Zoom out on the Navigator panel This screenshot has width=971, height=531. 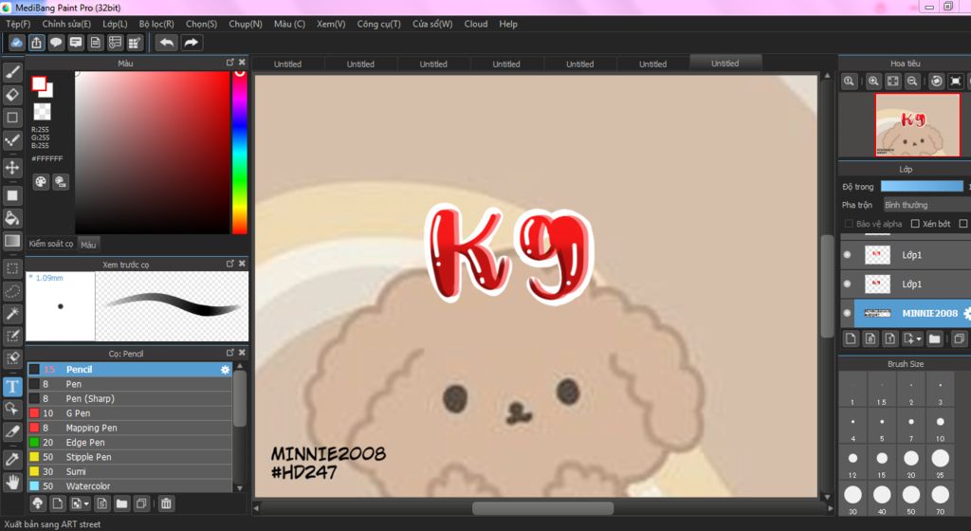coord(912,82)
